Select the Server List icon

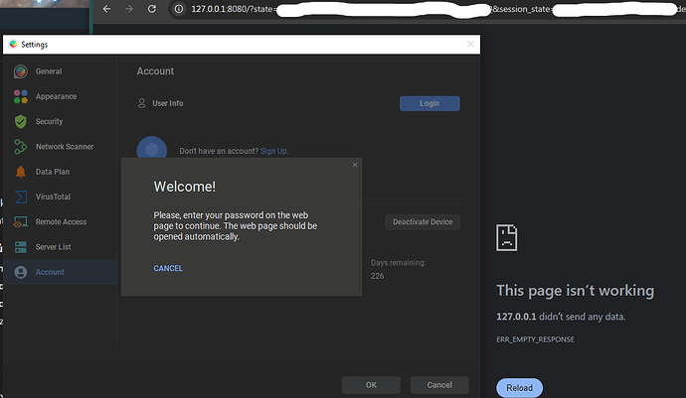pos(20,247)
